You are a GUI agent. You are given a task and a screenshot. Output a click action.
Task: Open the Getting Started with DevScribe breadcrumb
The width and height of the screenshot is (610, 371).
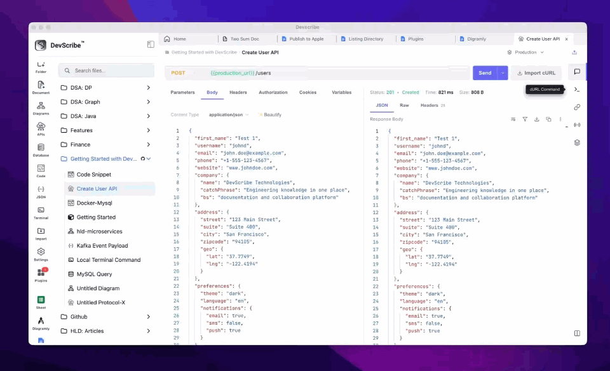point(204,52)
